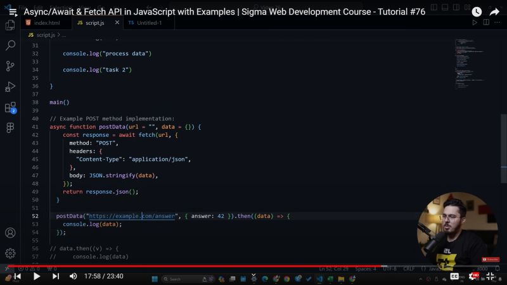Skip to the next video
Image resolution: width=507 pixels, height=285 pixels.
(x=56, y=276)
